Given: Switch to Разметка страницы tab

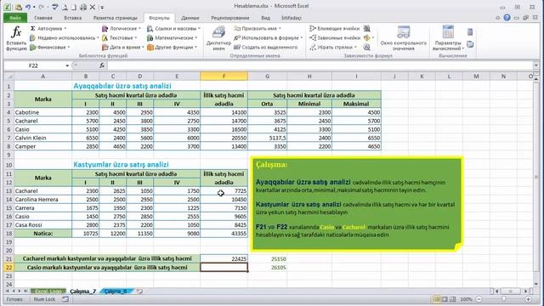Looking at the screenshot, I should [116, 18].
